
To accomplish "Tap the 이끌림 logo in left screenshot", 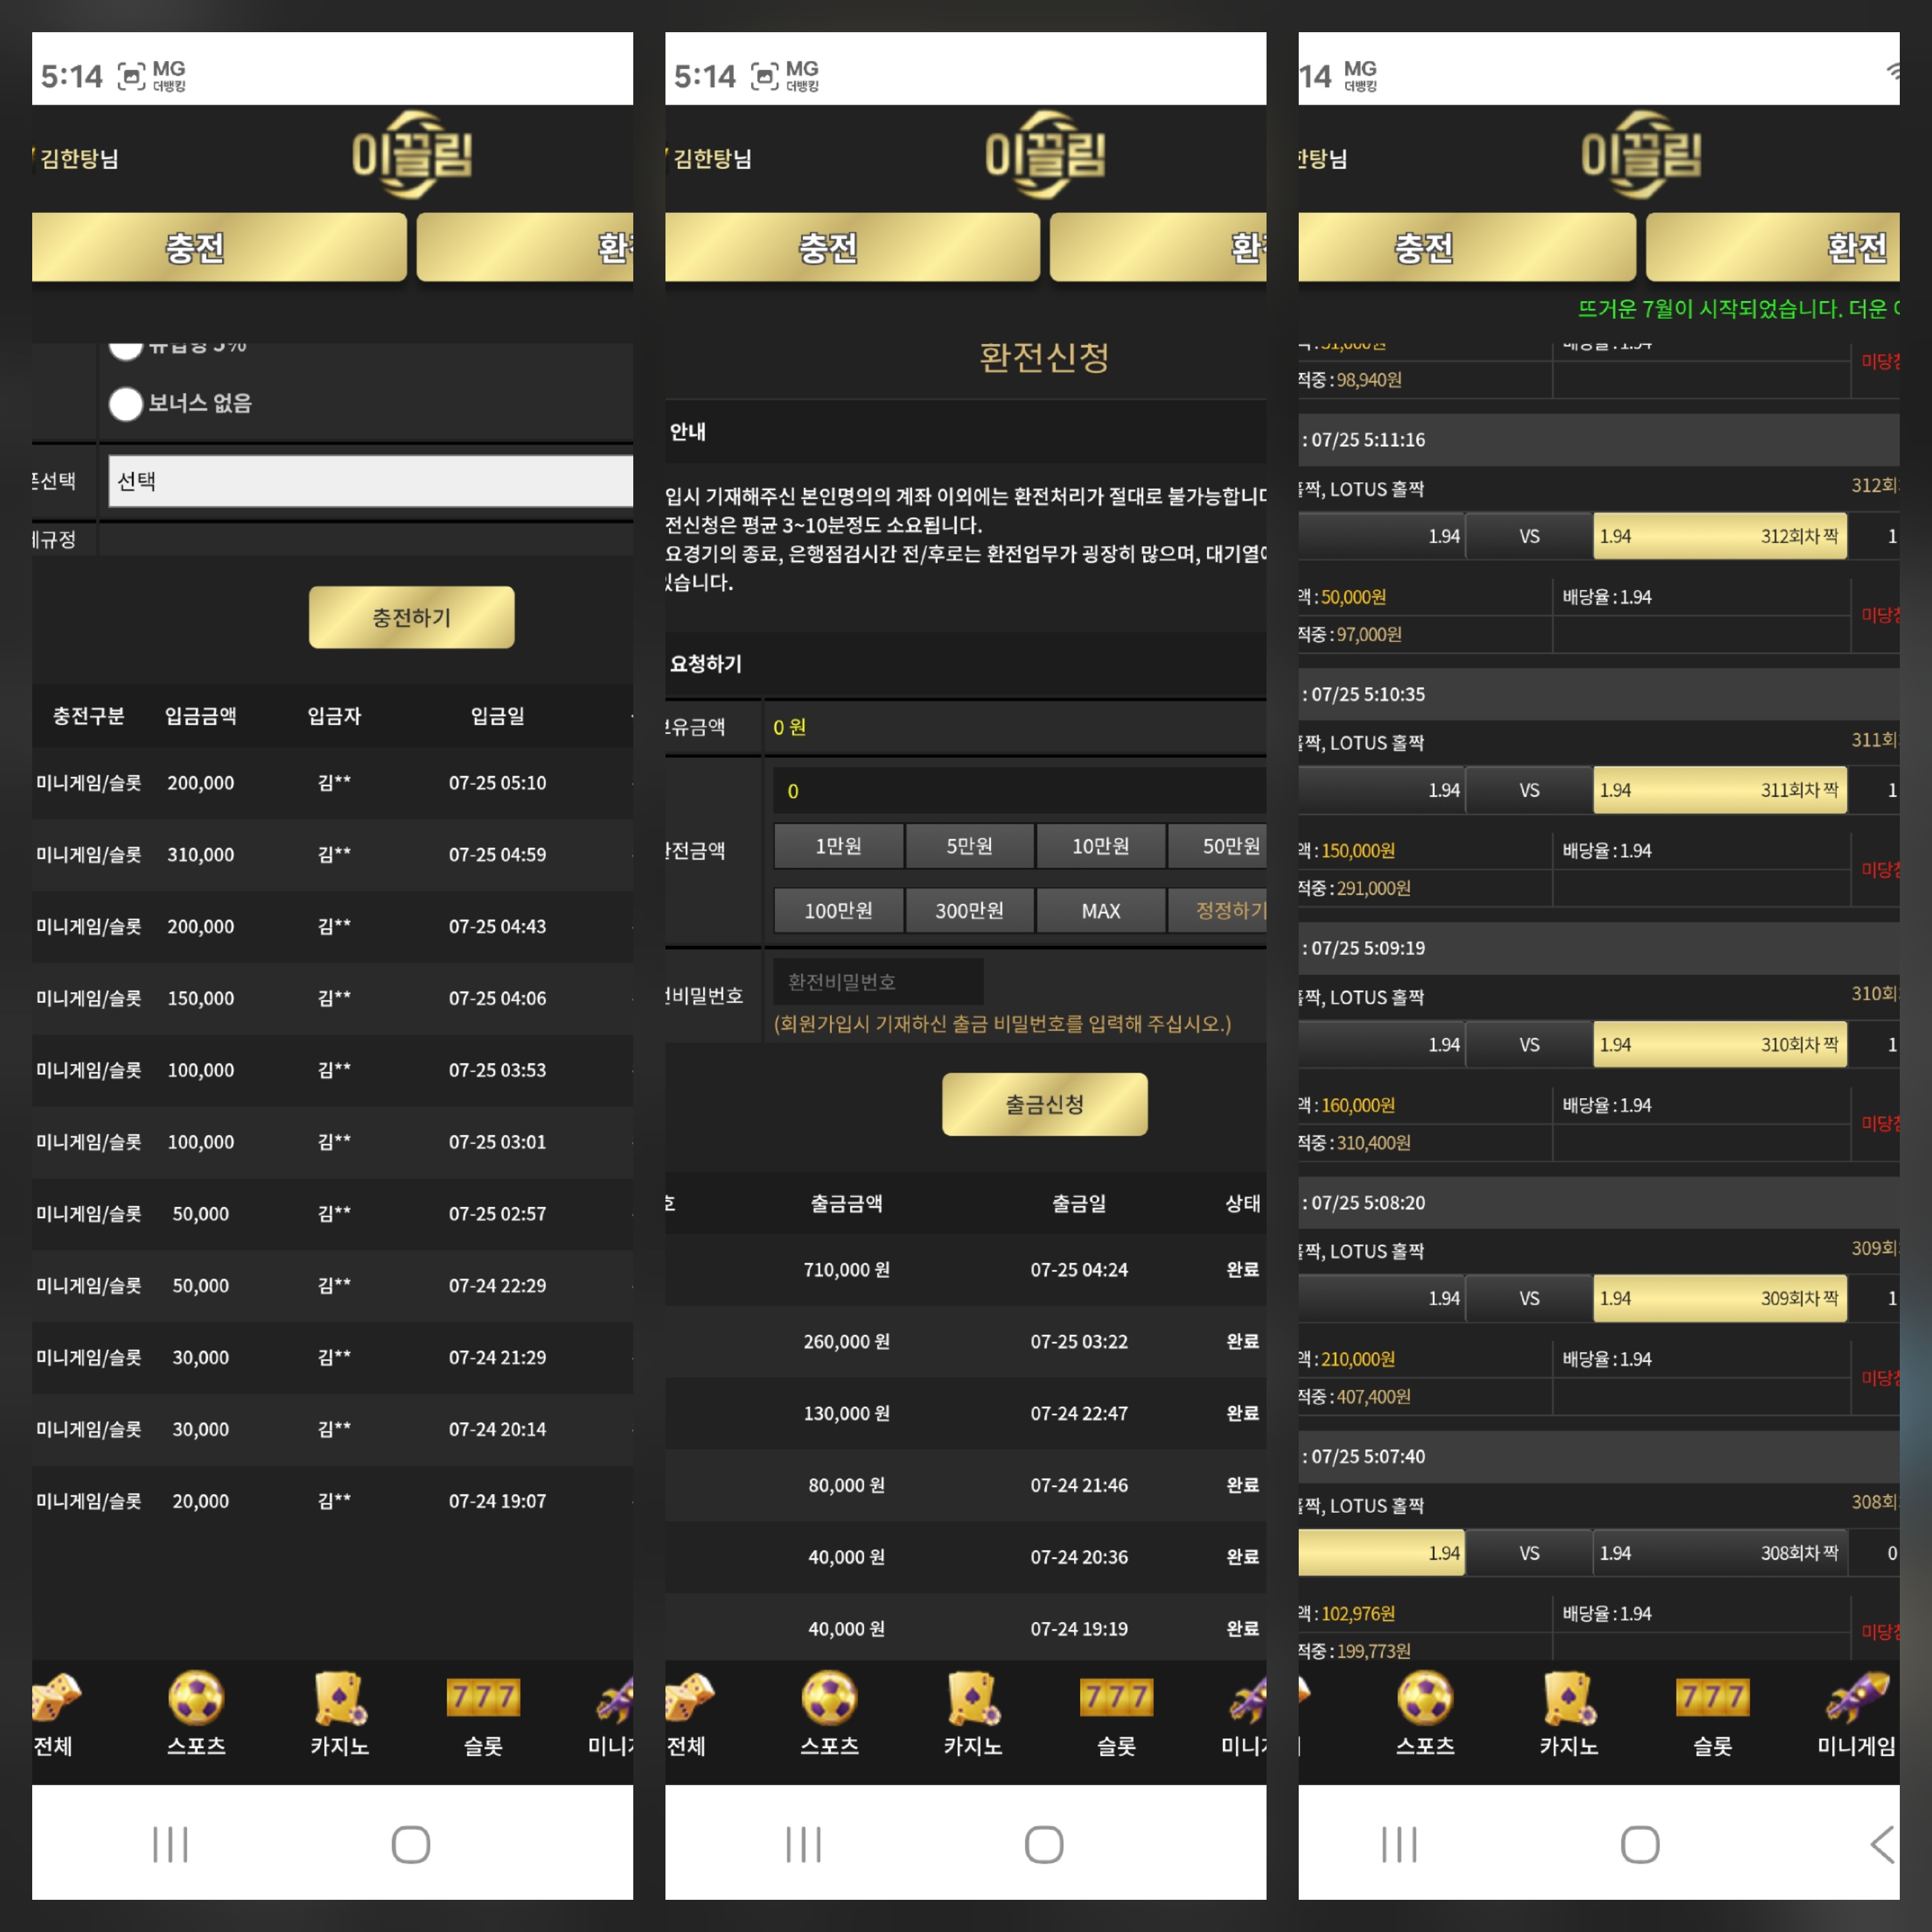I will [x=412, y=155].
